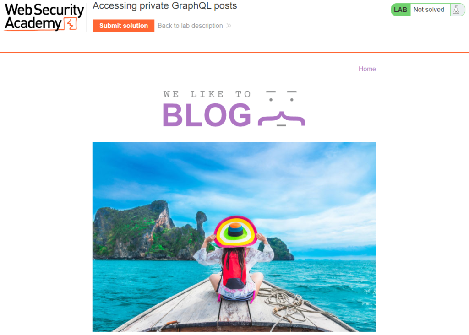The width and height of the screenshot is (469, 335).
Task: Click the lab flask status icon
Action: click(456, 10)
